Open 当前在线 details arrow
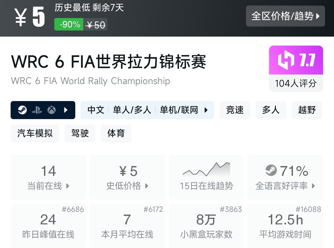 pos(68,186)
